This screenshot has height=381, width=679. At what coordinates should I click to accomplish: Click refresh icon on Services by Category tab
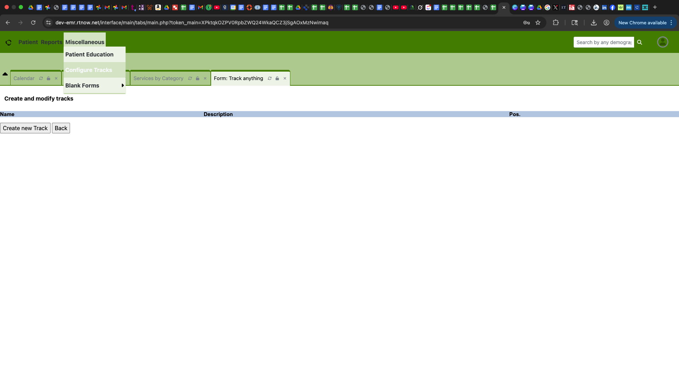(x=190, y=78)
